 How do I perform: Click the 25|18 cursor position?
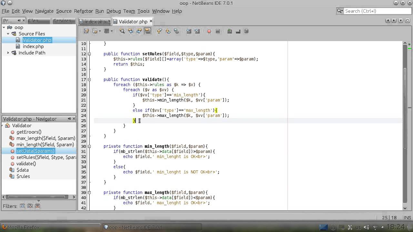(x=389, y=218)
